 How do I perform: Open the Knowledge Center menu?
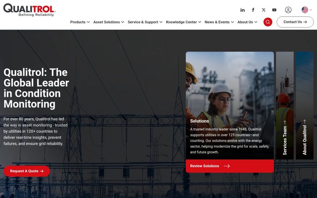[183, 22]
